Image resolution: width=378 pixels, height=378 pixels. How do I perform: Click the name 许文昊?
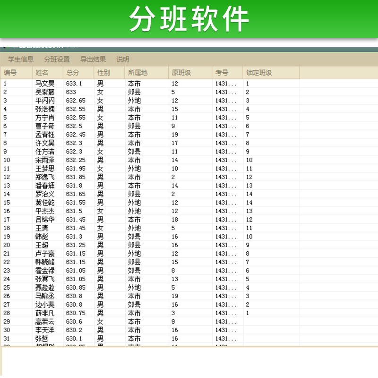pyautogui.click(x=45, y=143)
